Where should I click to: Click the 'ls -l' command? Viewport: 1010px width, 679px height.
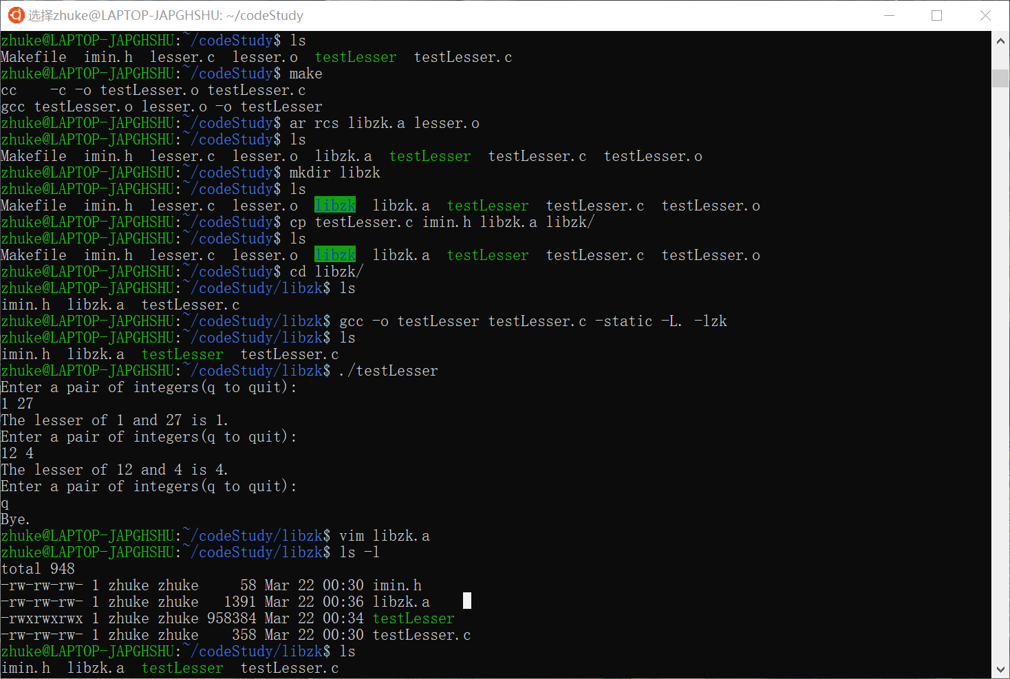click(x=359, y=552)
